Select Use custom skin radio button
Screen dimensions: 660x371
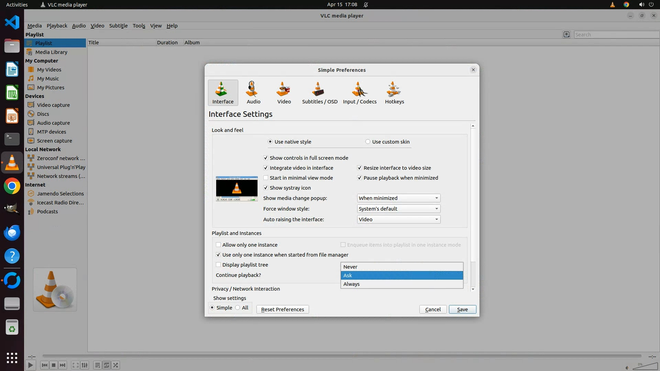[x=368, y=142]
